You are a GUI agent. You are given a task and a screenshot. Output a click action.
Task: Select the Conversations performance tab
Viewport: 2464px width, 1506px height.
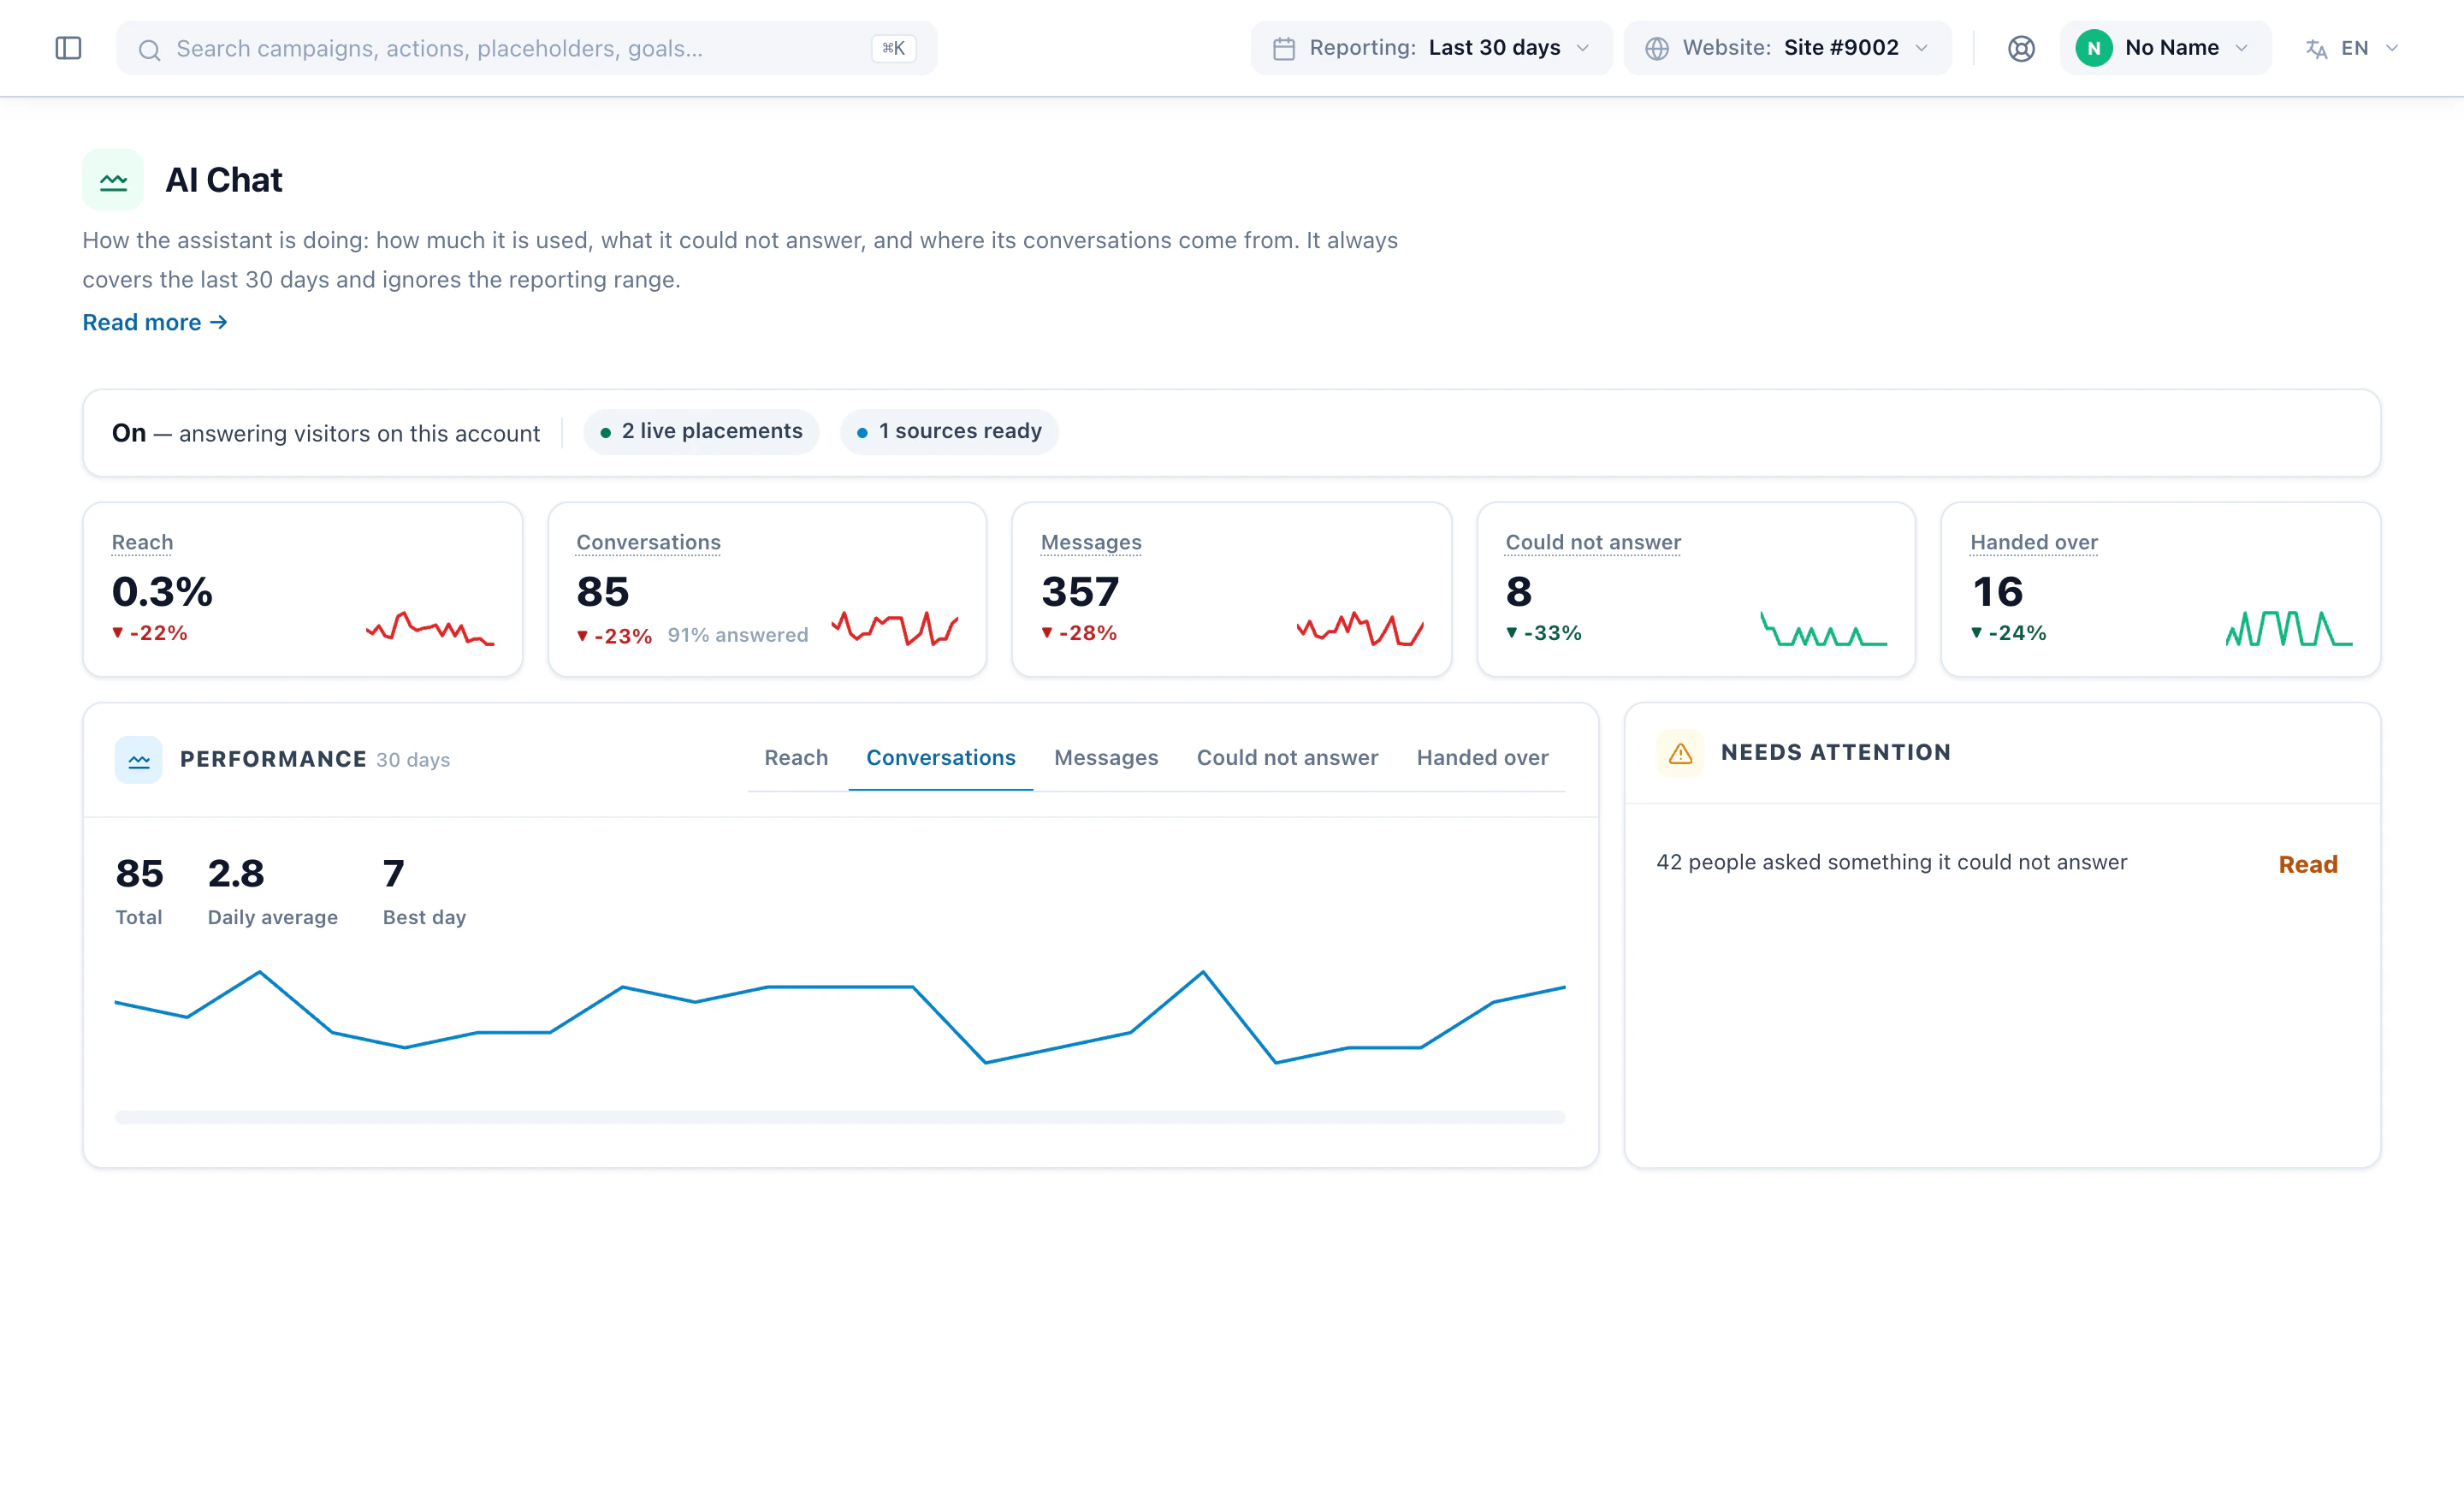pos(941,758)
